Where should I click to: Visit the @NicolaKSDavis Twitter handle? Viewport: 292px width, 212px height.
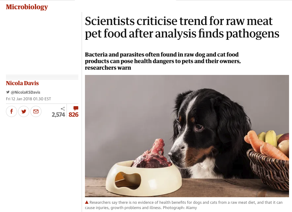tap(25, 92)
